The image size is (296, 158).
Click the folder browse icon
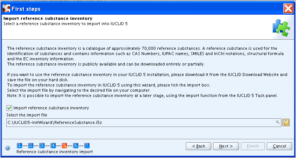tap(286, 122)
